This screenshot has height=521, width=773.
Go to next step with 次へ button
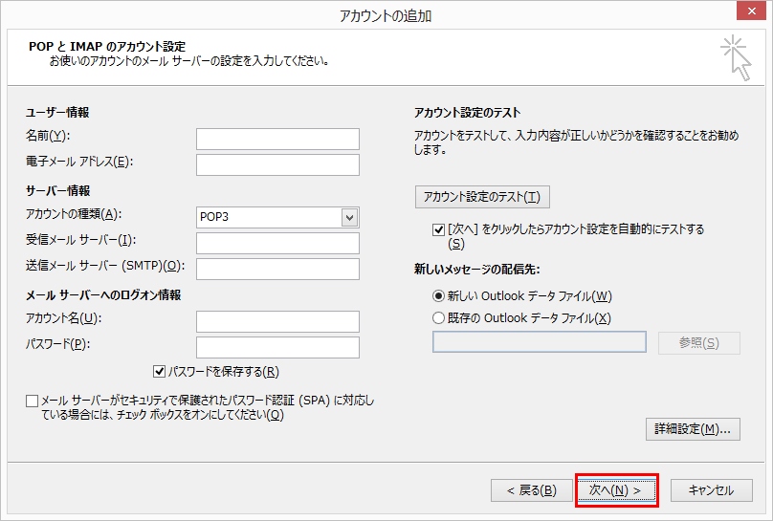coord(616,490)
